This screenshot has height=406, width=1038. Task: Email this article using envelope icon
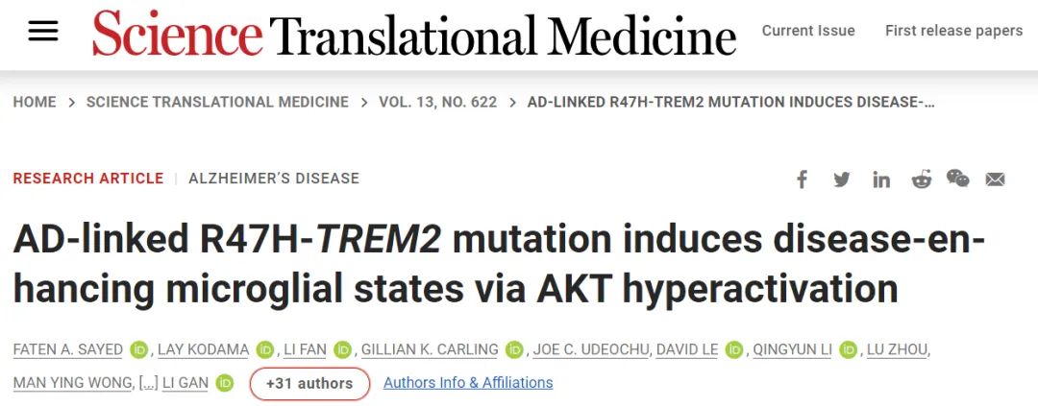[995, 179]
